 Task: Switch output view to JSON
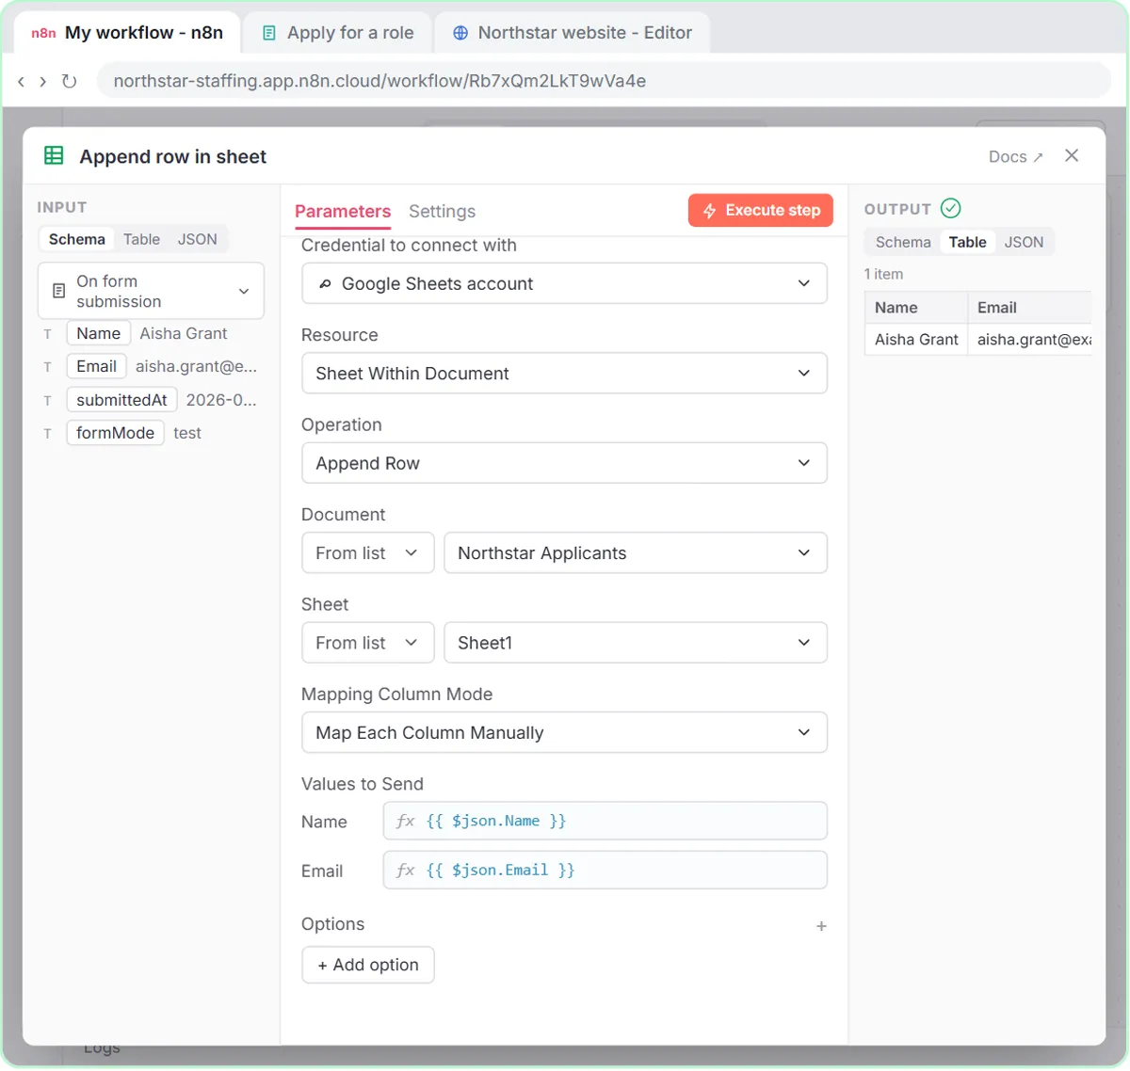point(1024,242)
